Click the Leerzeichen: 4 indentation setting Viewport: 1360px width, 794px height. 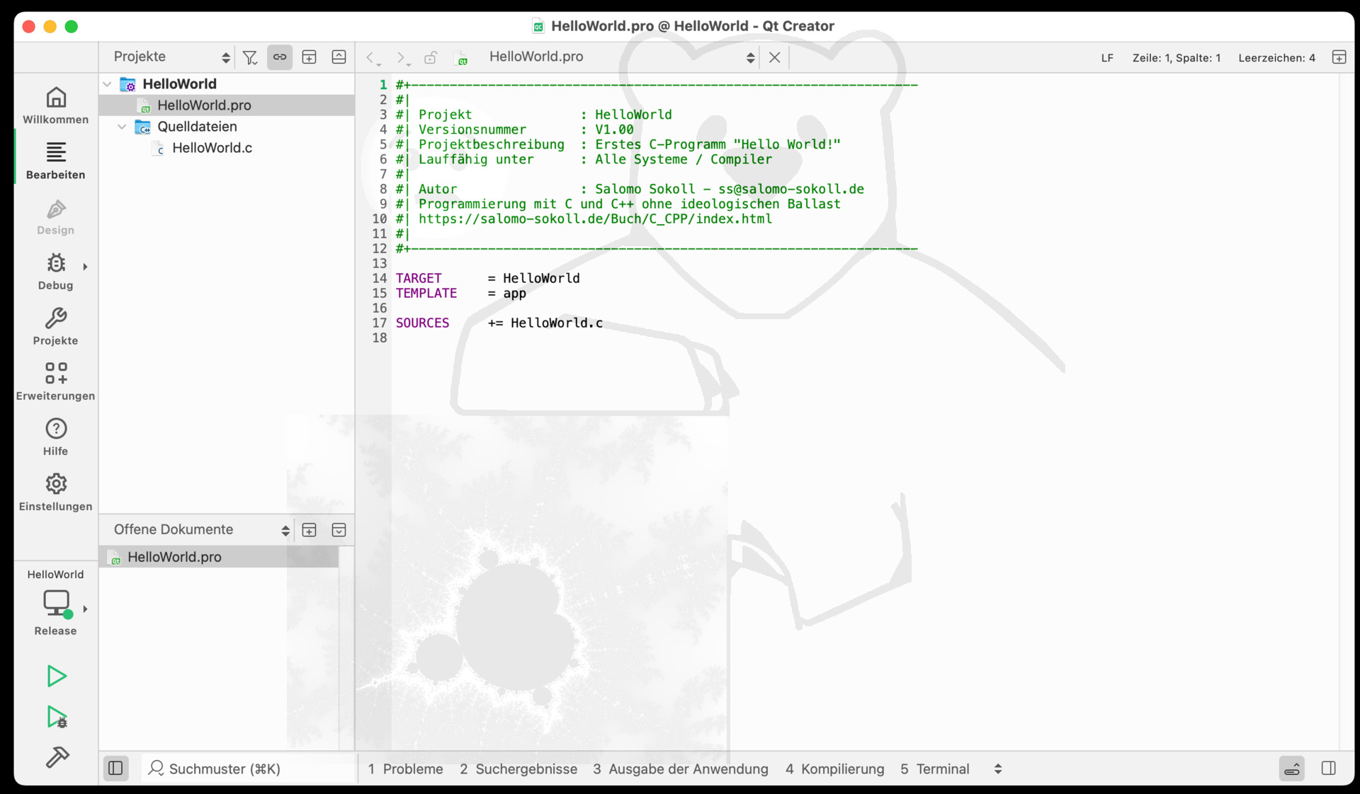(x=1276, y=58)
